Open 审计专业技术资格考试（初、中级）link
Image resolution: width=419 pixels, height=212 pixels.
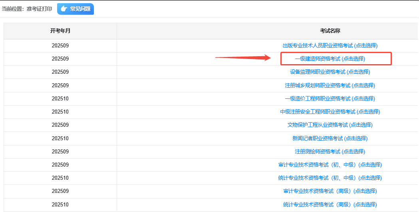click(330, 165)
